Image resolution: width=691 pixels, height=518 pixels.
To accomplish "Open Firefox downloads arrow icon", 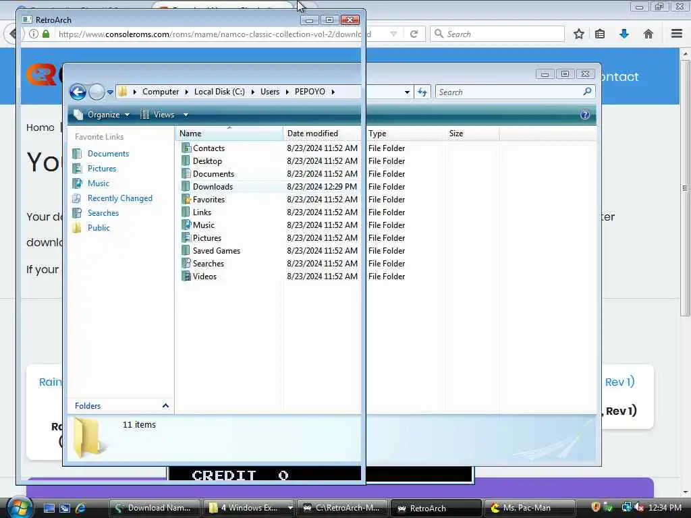I will 624,34.
